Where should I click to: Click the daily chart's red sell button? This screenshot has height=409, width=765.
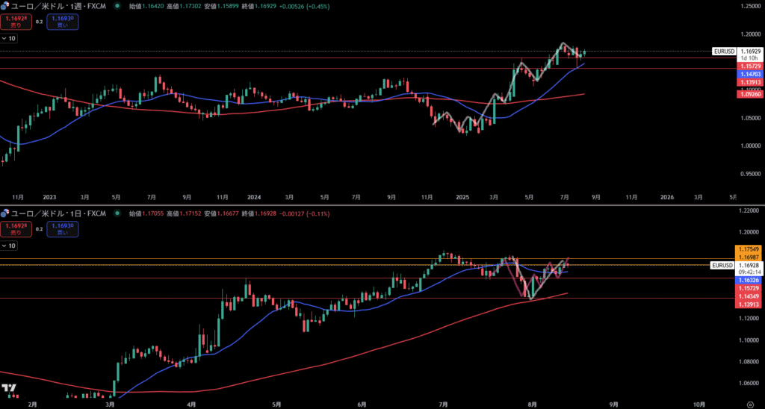(x=16, y=228)
